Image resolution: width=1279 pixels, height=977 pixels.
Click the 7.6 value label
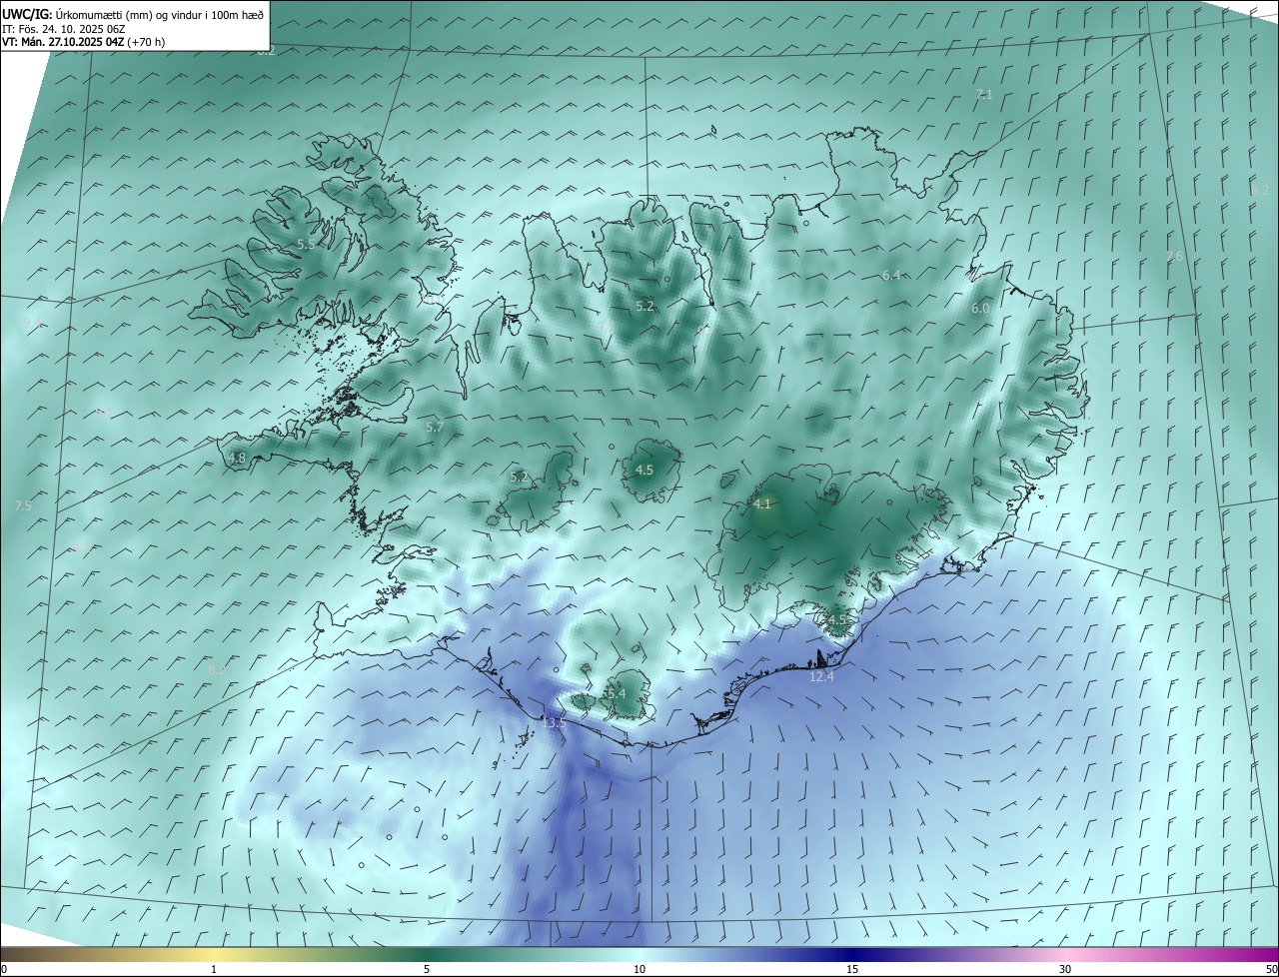(1174, 257)
